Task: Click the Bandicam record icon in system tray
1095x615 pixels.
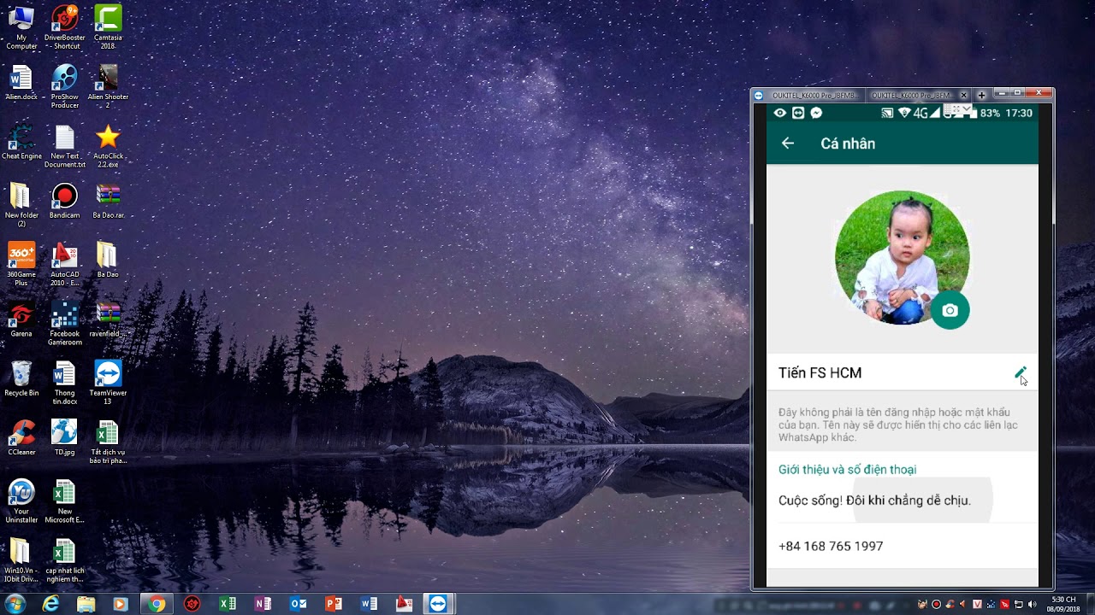Action: coord(936,605)
